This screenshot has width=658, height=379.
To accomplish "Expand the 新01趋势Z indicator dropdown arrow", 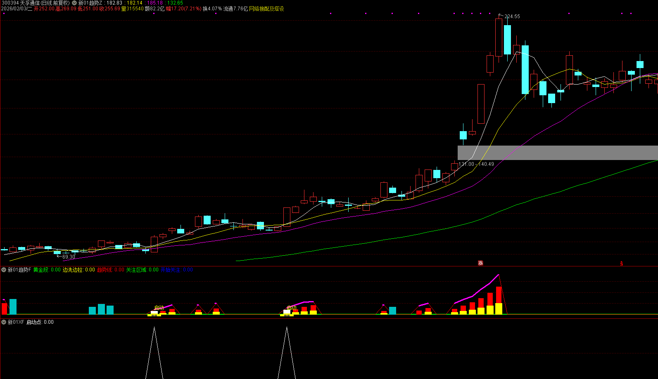I will [74, 3].
